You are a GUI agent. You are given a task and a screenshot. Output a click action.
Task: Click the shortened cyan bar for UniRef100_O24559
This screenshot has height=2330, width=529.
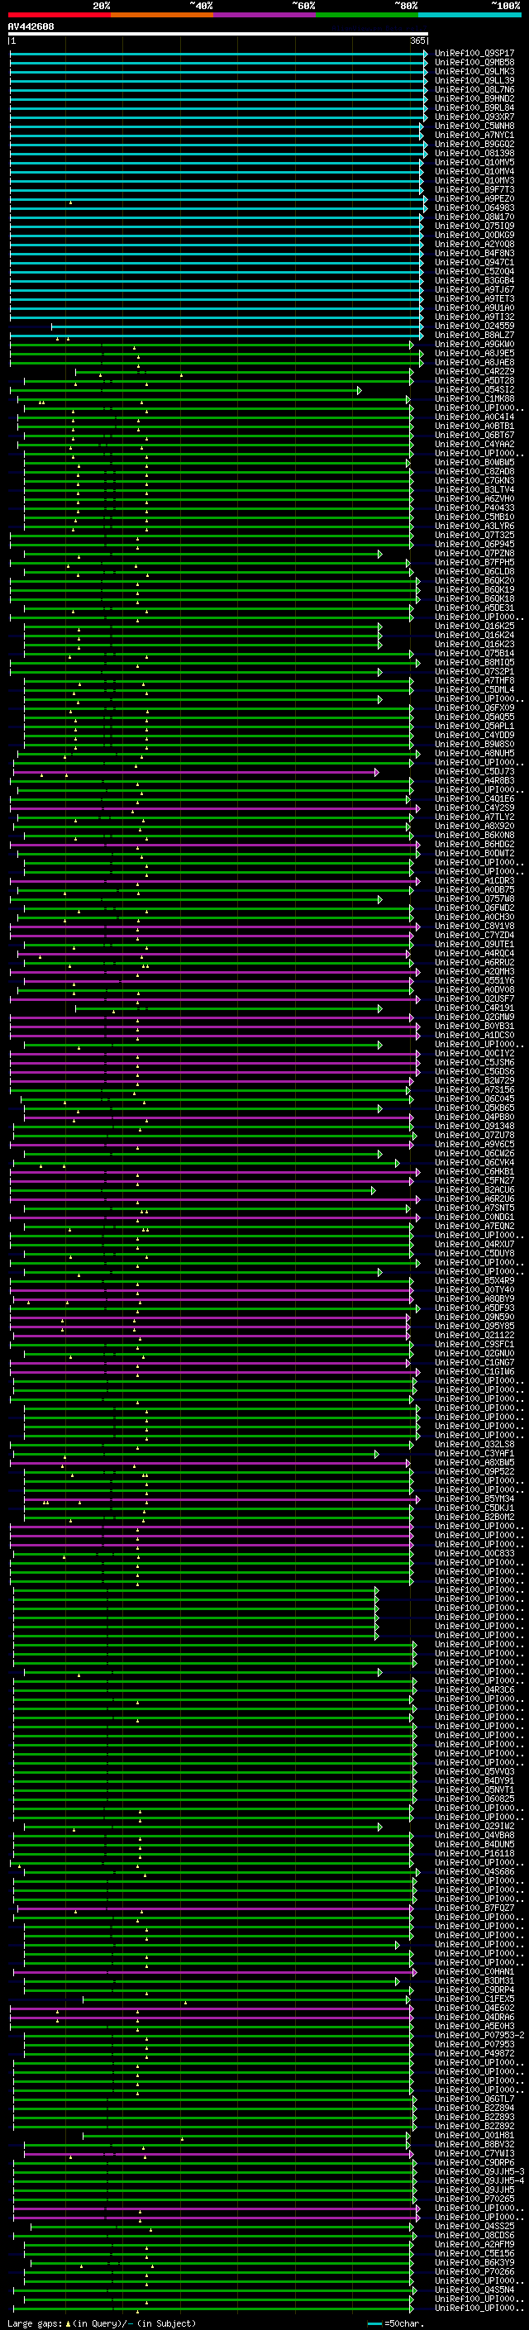coord(237,326)
